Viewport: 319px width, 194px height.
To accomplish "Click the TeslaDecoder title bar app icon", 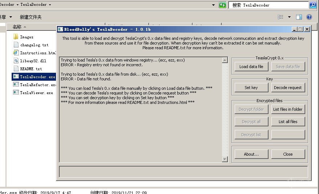I will point(60,29).
